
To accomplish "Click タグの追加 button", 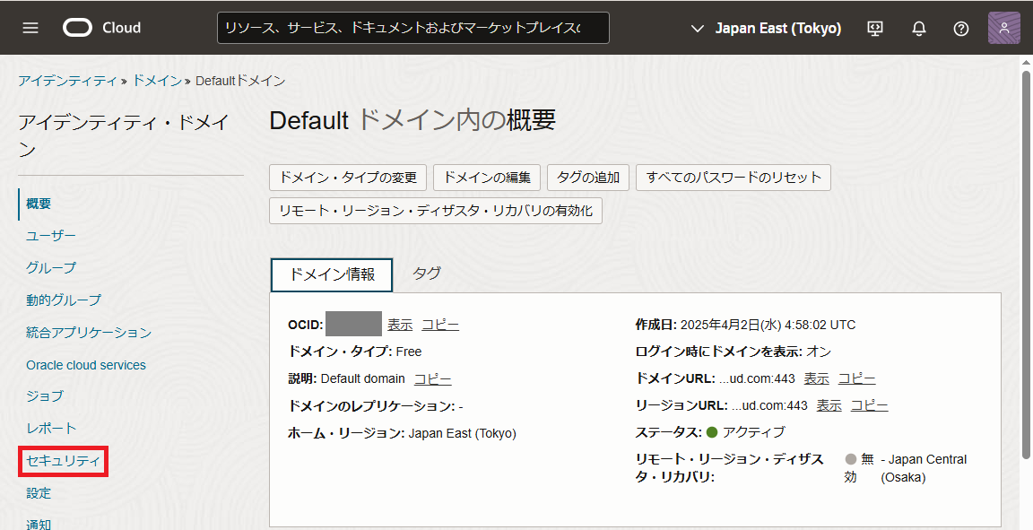I will pyautogui.click(x=588, y=178).
